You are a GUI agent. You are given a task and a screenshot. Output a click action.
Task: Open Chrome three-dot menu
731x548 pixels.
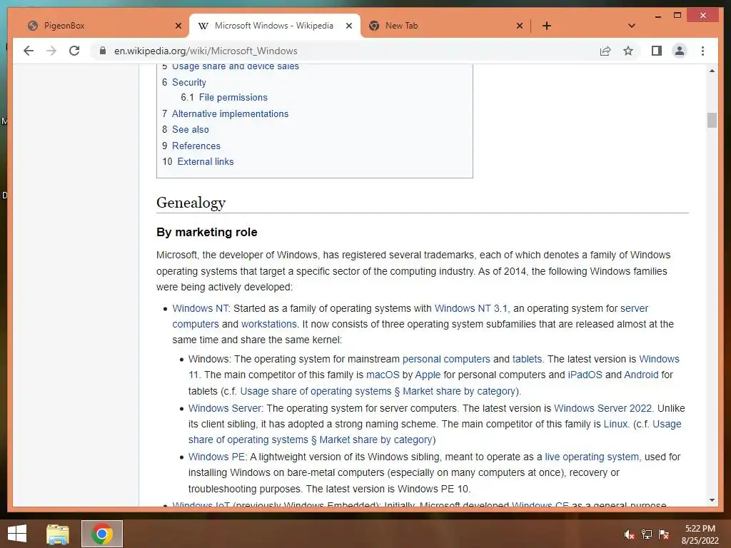tap(702, 51)
